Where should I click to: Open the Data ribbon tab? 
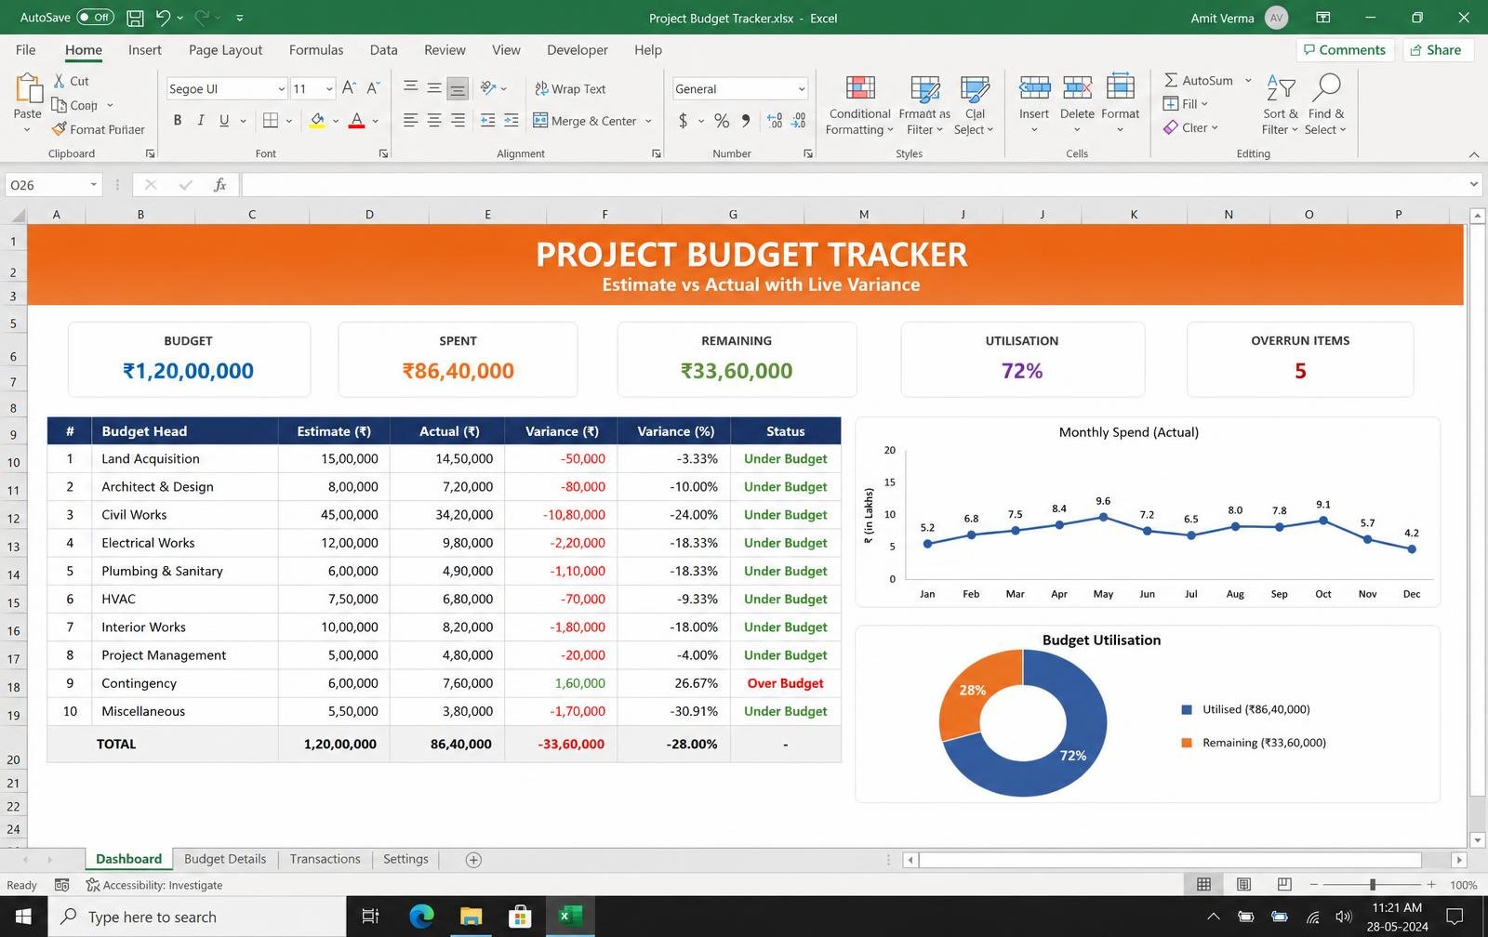tap(383, 50)
